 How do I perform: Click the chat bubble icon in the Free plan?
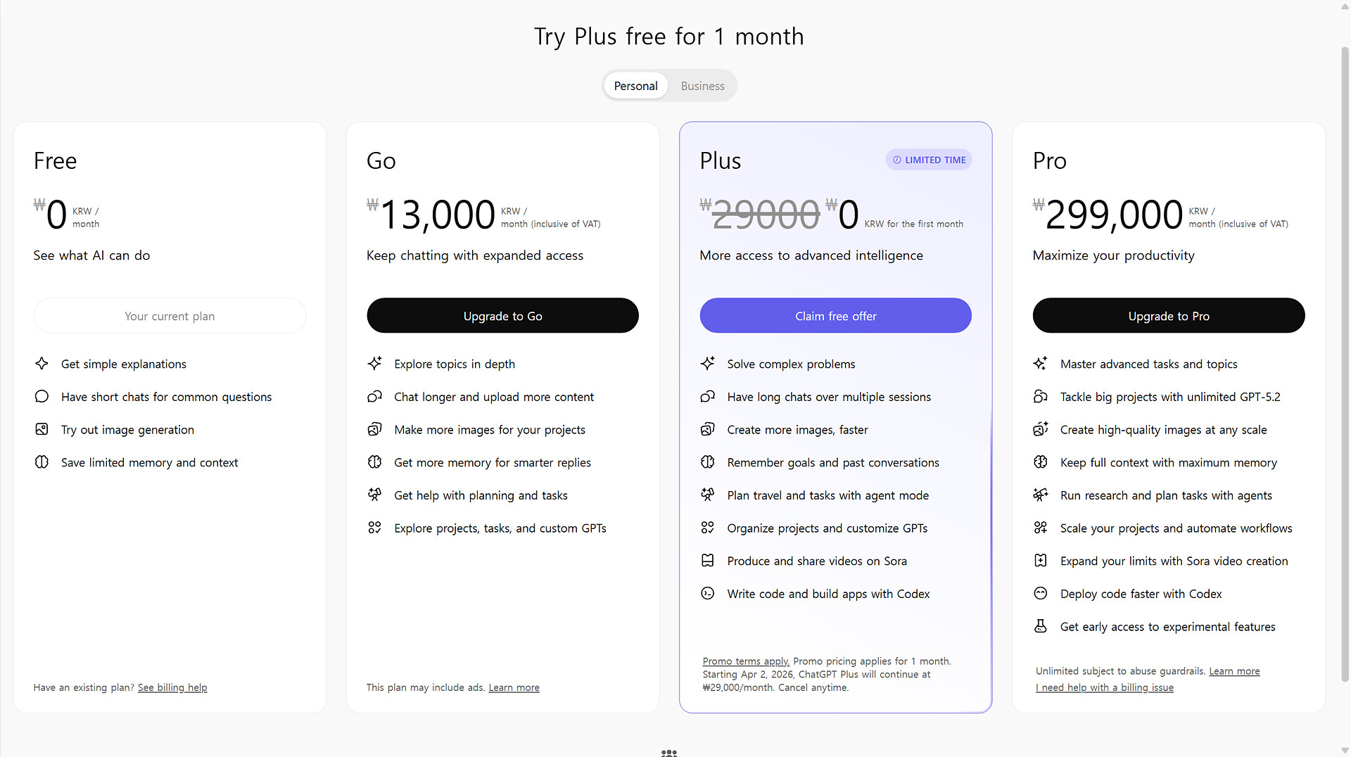42,396
